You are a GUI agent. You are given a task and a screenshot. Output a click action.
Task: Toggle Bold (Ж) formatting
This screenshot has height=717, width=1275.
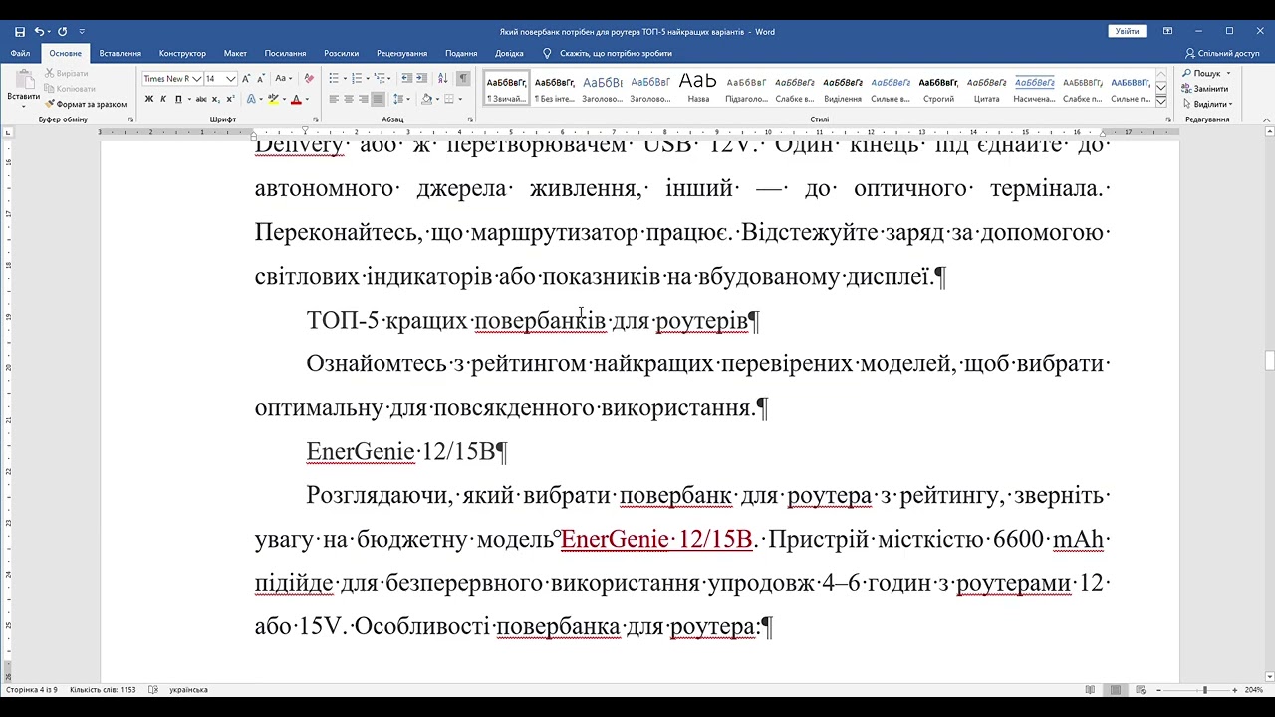point(149,99)
